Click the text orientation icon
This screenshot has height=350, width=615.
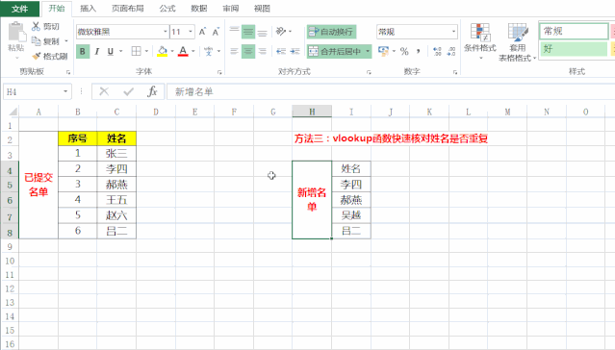(281, 32)
